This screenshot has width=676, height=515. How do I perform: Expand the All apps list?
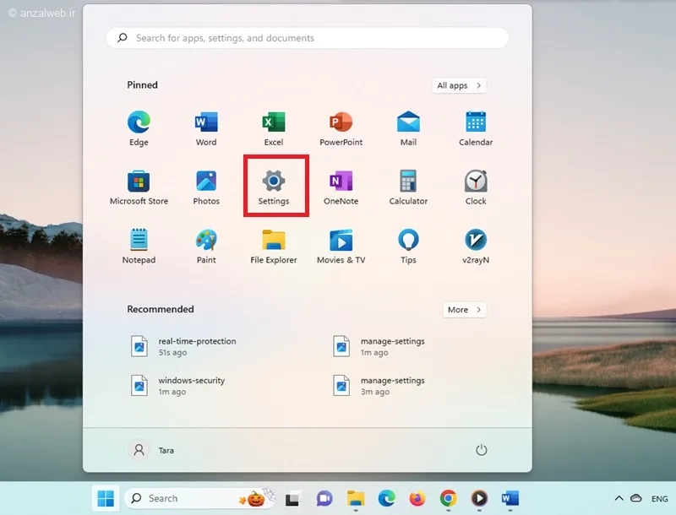459,85
